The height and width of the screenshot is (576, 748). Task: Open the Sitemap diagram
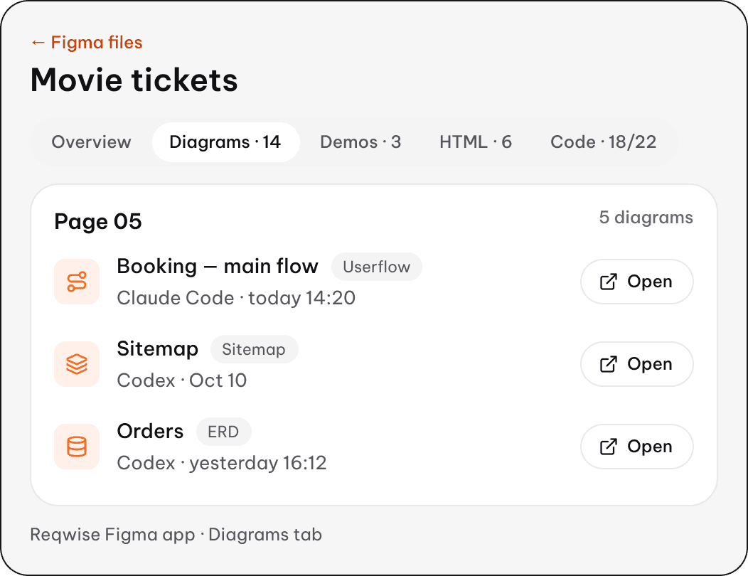(x=637, y=364)
